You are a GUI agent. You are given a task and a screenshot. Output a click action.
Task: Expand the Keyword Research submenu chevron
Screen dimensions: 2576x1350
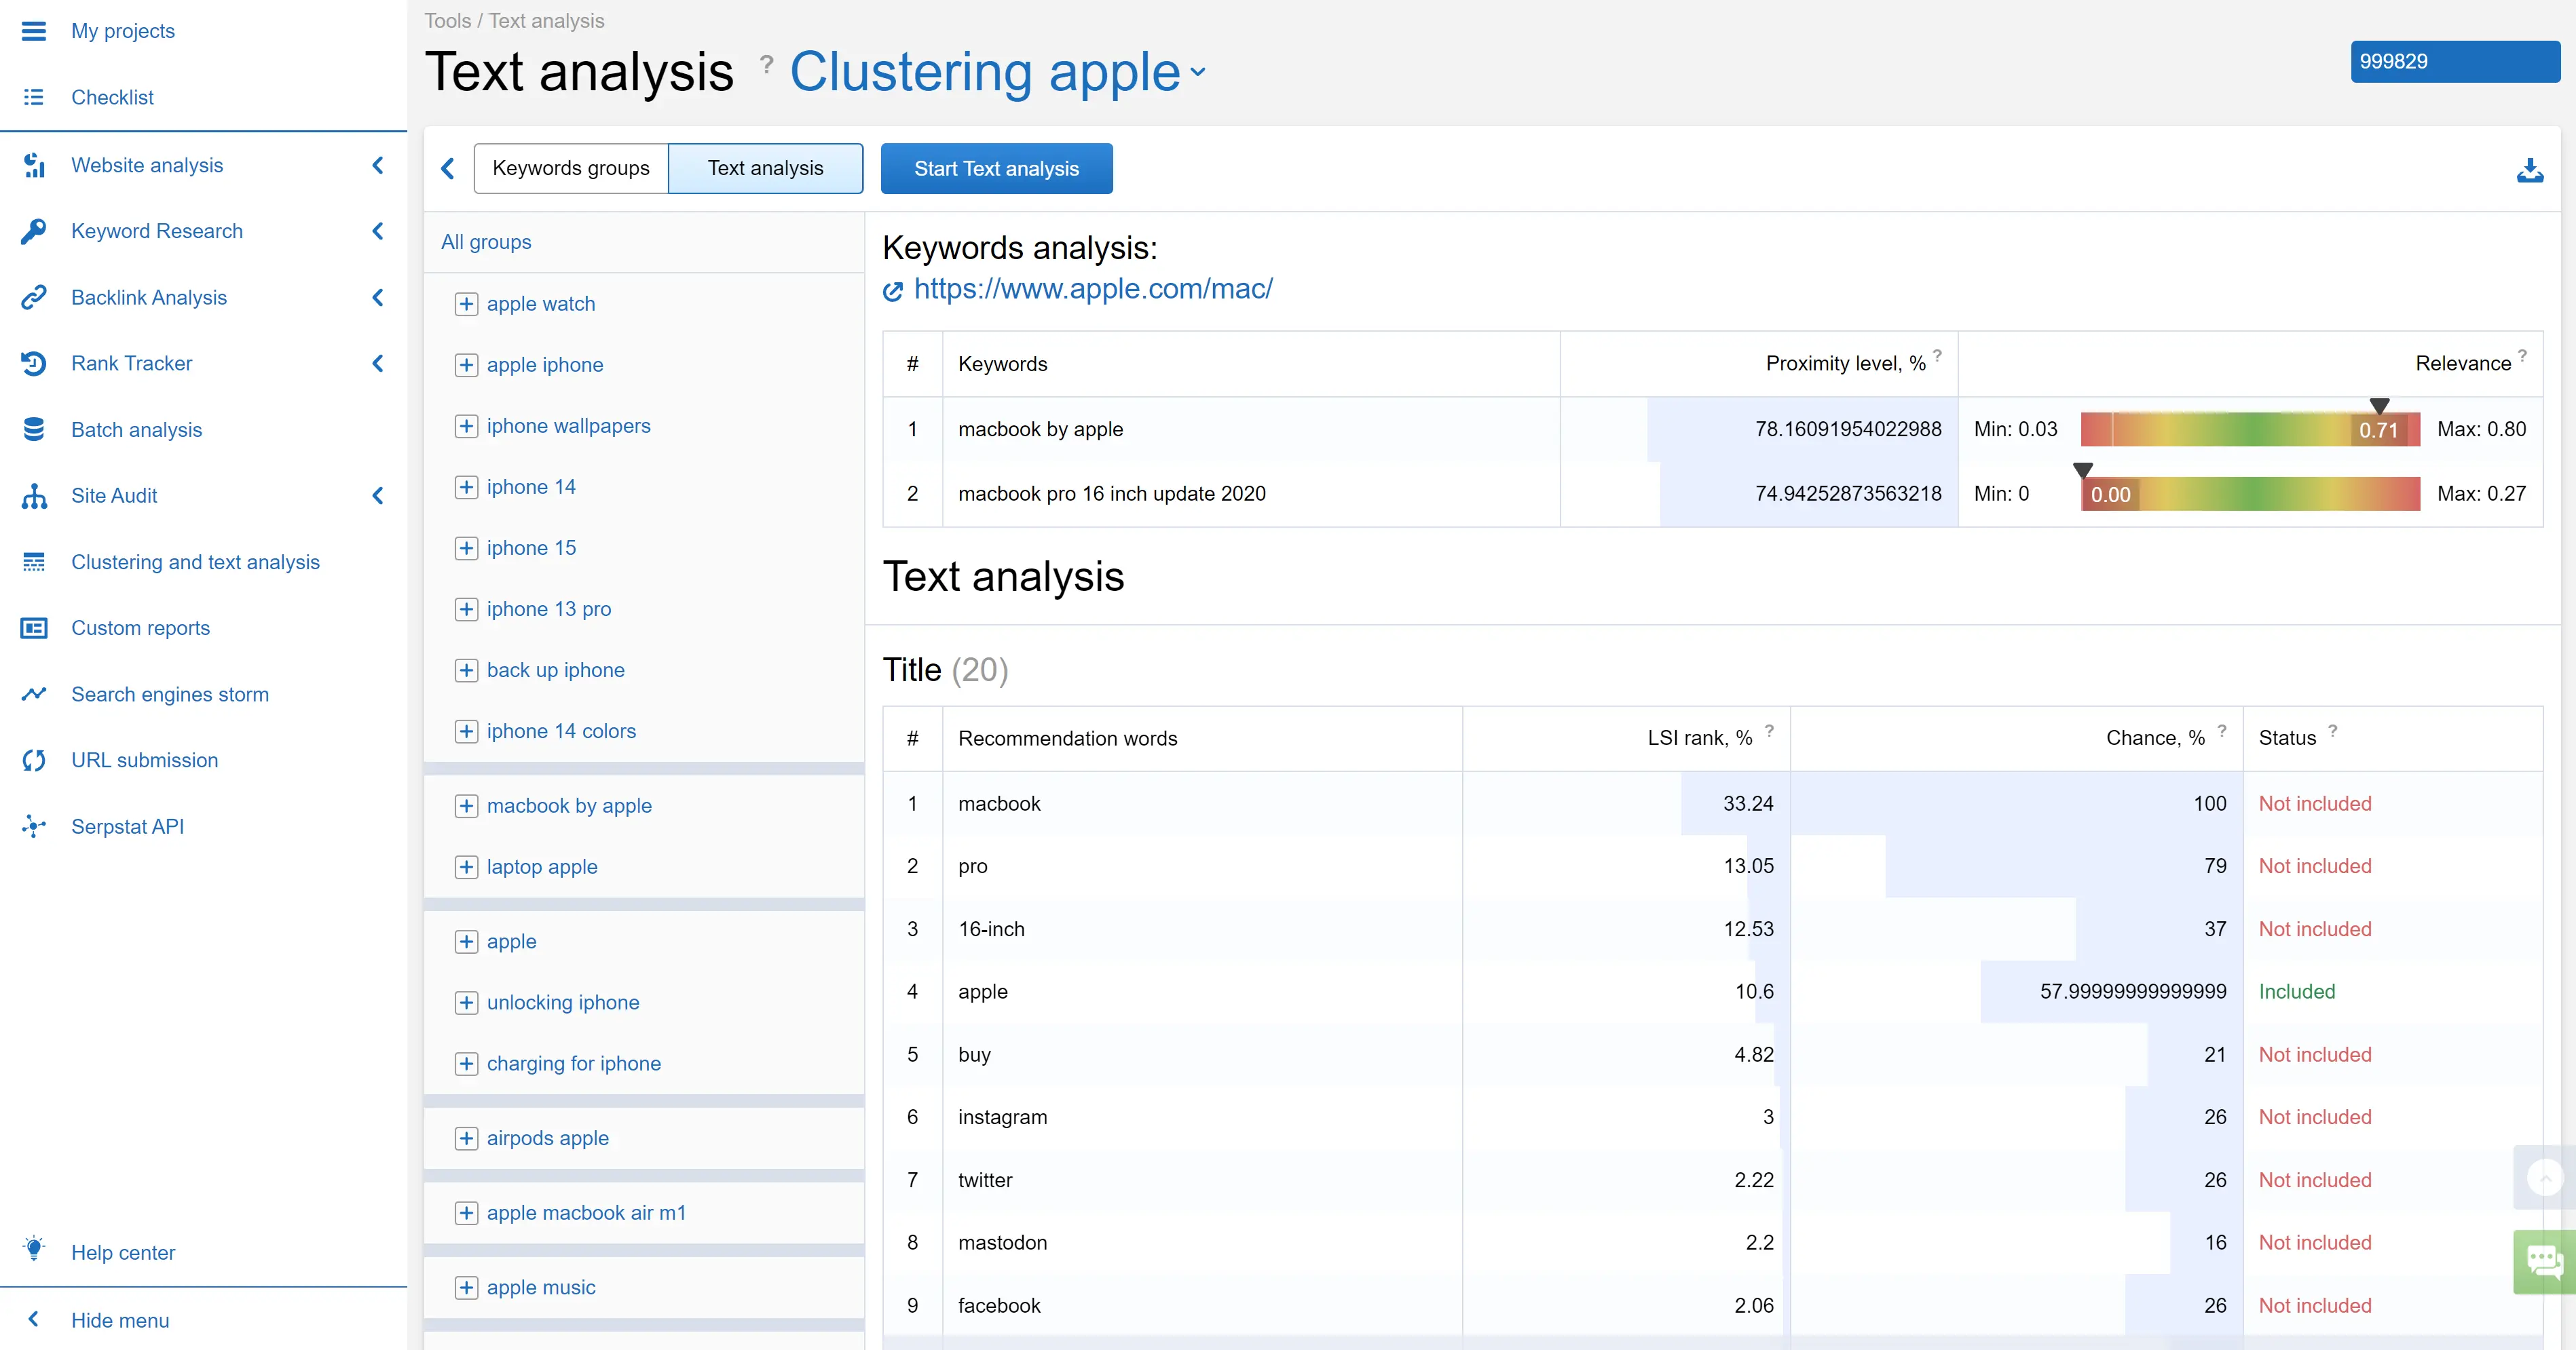coord(378,231)
